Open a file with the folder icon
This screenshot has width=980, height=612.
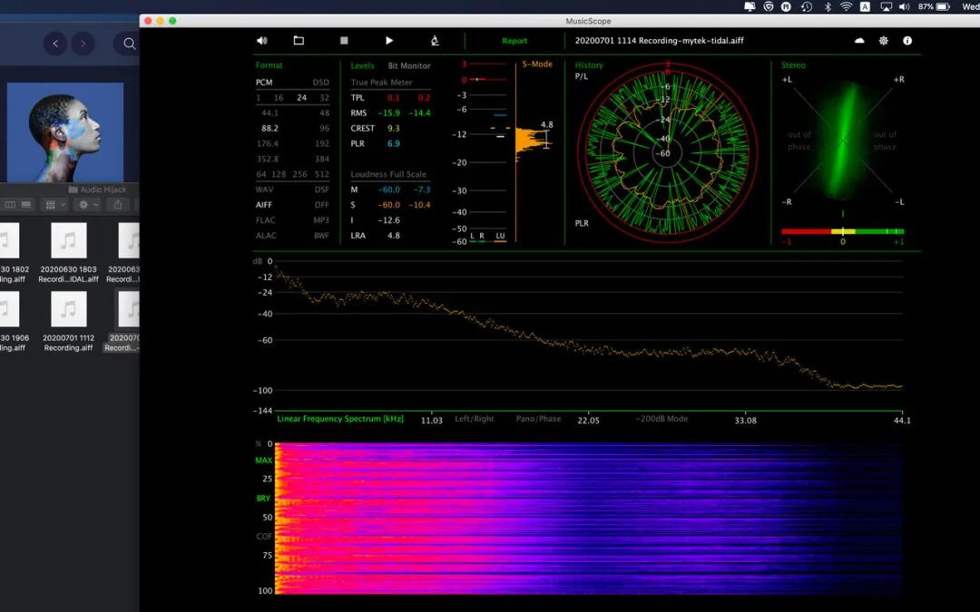(x=299, y=41)
